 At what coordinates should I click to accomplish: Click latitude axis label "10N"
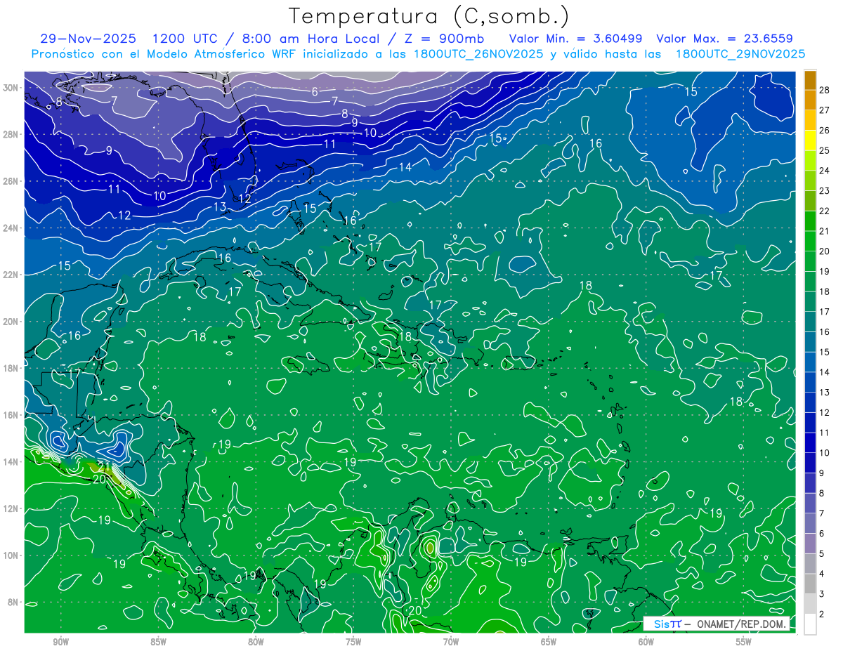(11, 555)
